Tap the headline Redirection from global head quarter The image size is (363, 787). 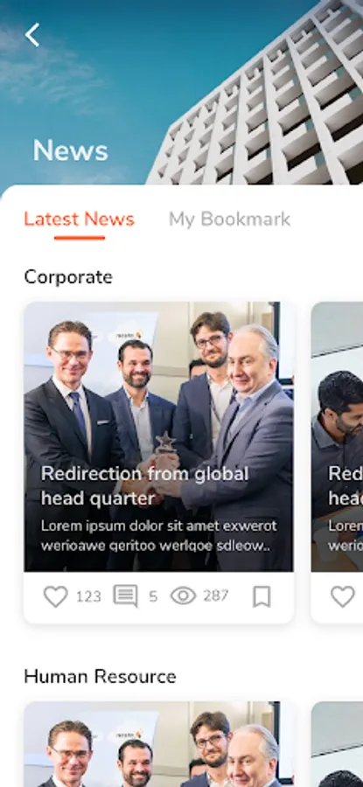(x=144, y=486)
